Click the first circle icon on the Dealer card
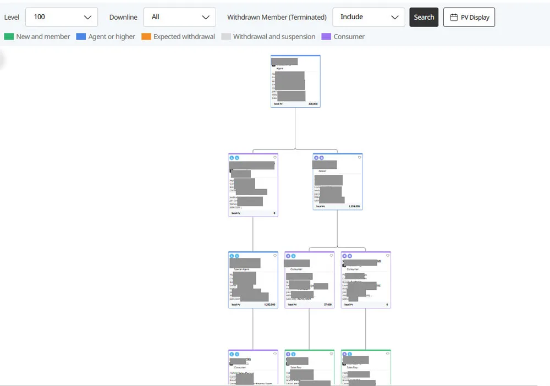 (316, 158)
